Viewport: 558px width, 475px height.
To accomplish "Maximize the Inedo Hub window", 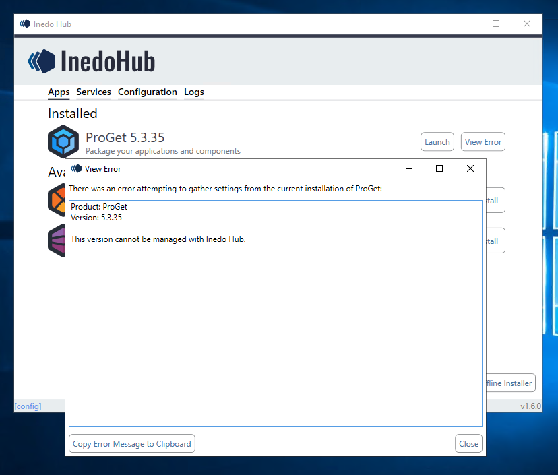I will (496, 24).
